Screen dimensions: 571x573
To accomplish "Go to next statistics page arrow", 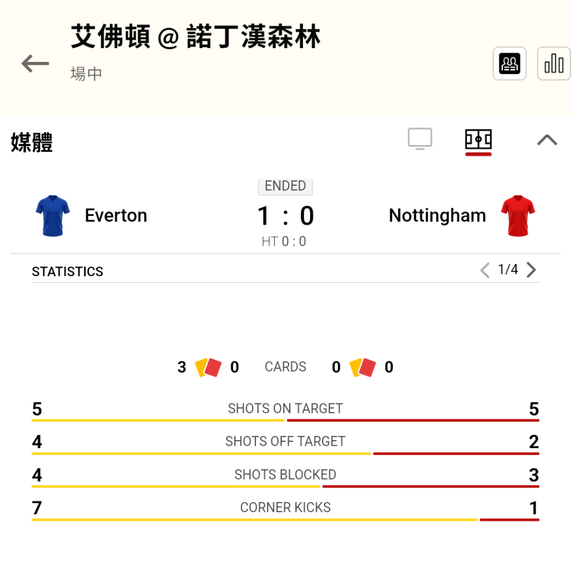I will [531, 270].
